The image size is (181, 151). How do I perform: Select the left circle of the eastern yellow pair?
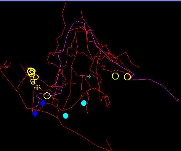pyautogui.click(x=115, y=76)
